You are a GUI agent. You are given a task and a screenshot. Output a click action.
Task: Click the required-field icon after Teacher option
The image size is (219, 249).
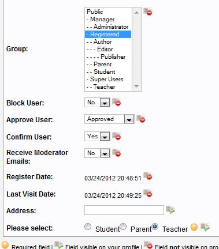coord(194,227)
